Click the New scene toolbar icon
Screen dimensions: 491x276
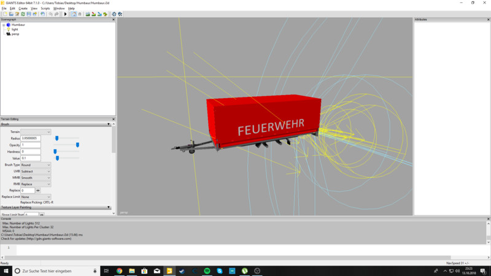pos(4,13)
